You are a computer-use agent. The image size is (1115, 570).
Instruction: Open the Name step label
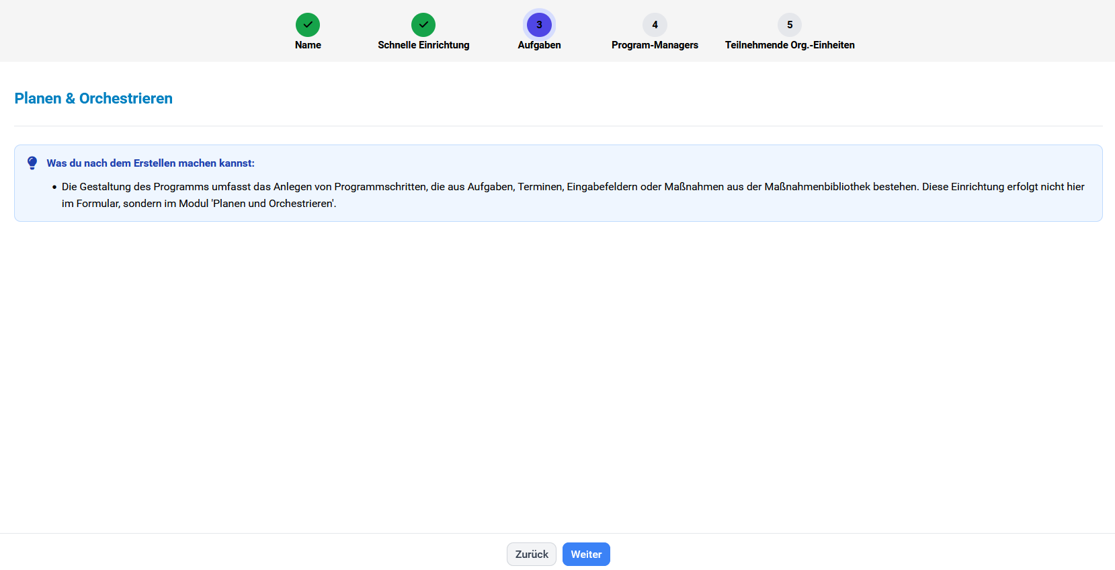308,45
